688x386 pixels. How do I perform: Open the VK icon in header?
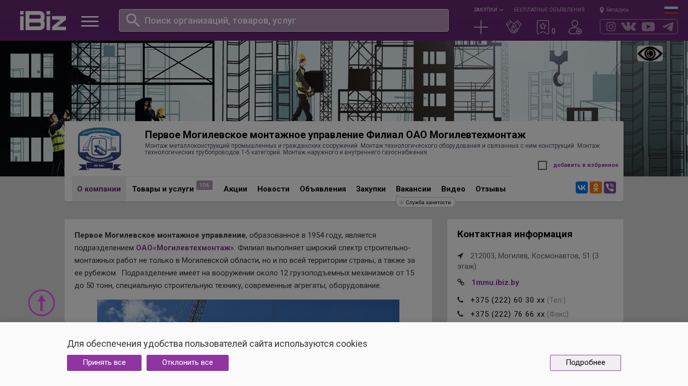(x=629, y=27)
